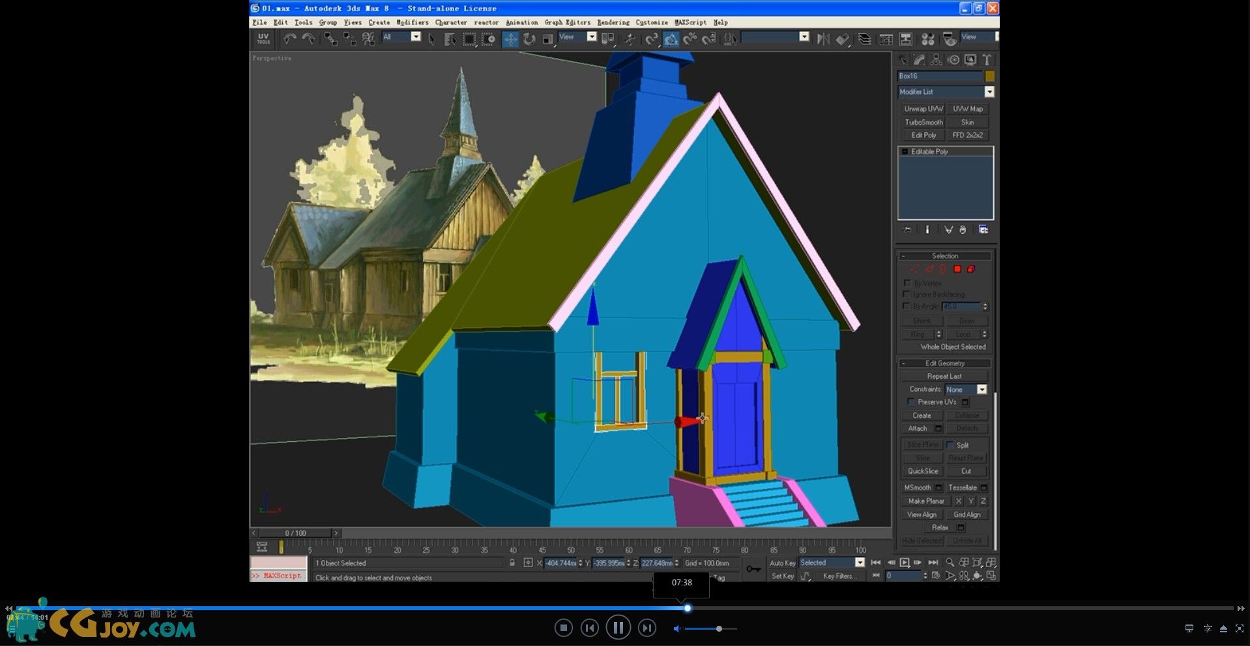1250x646 pixels.
Task: Click Set Keys key icon
Action: (753, 569)
